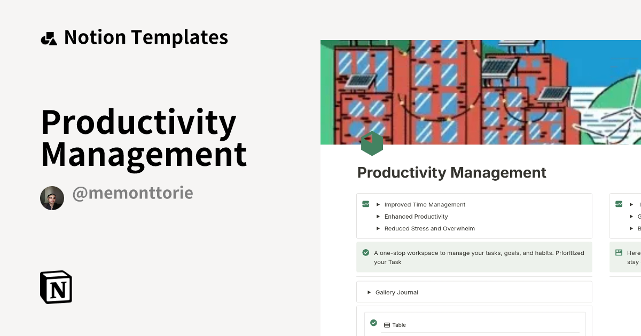
Task: Click the green cube page icon
Action: [x=372, y=143]
